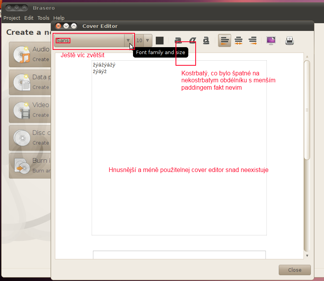This screenshot has width=324, height=281.
Task: Toggle italic text formatting
Action: tap(192, 40)
